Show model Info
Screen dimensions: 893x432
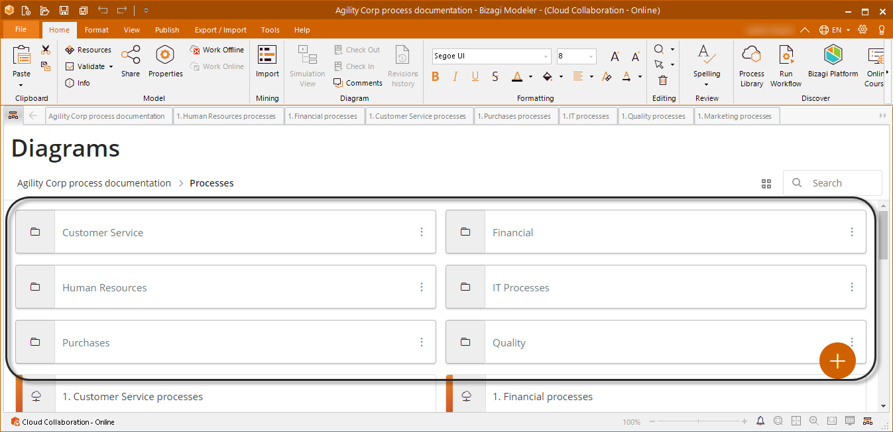[x=78, y=83]
